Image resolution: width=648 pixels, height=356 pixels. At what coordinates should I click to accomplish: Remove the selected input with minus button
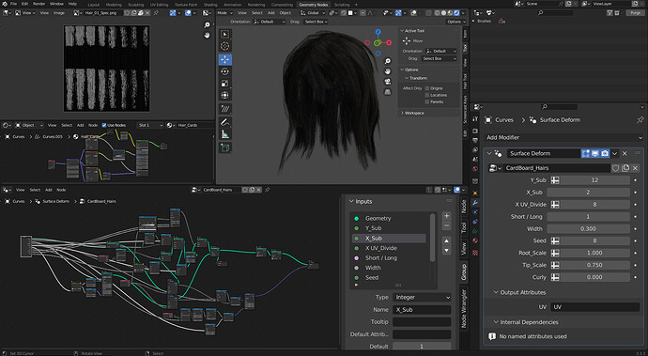[446, 225]
